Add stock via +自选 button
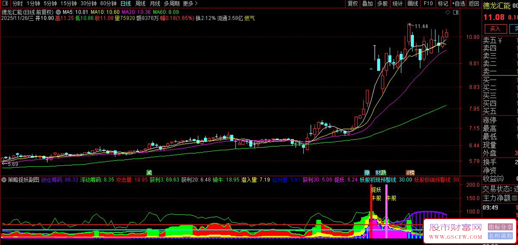 point(458,4)
